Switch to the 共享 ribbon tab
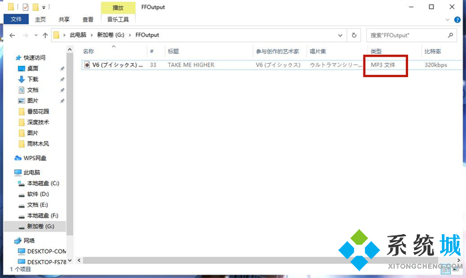This screenshot has width=466, height=278. point(64,19)
